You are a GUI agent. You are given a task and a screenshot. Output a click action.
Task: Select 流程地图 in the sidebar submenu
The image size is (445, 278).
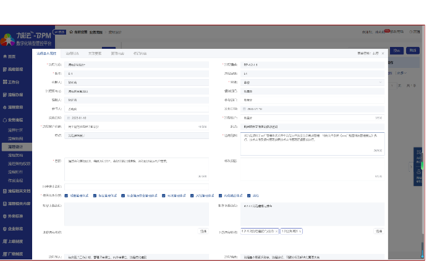tap(15, 139)
